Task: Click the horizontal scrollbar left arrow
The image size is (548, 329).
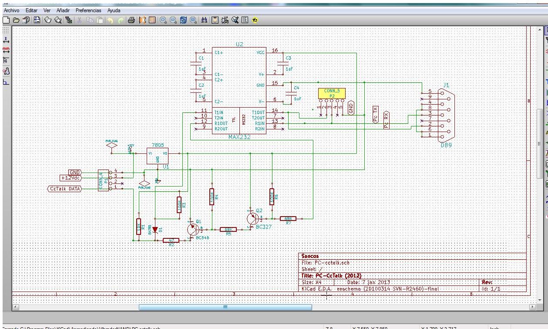Action: [x=17, y=307]
